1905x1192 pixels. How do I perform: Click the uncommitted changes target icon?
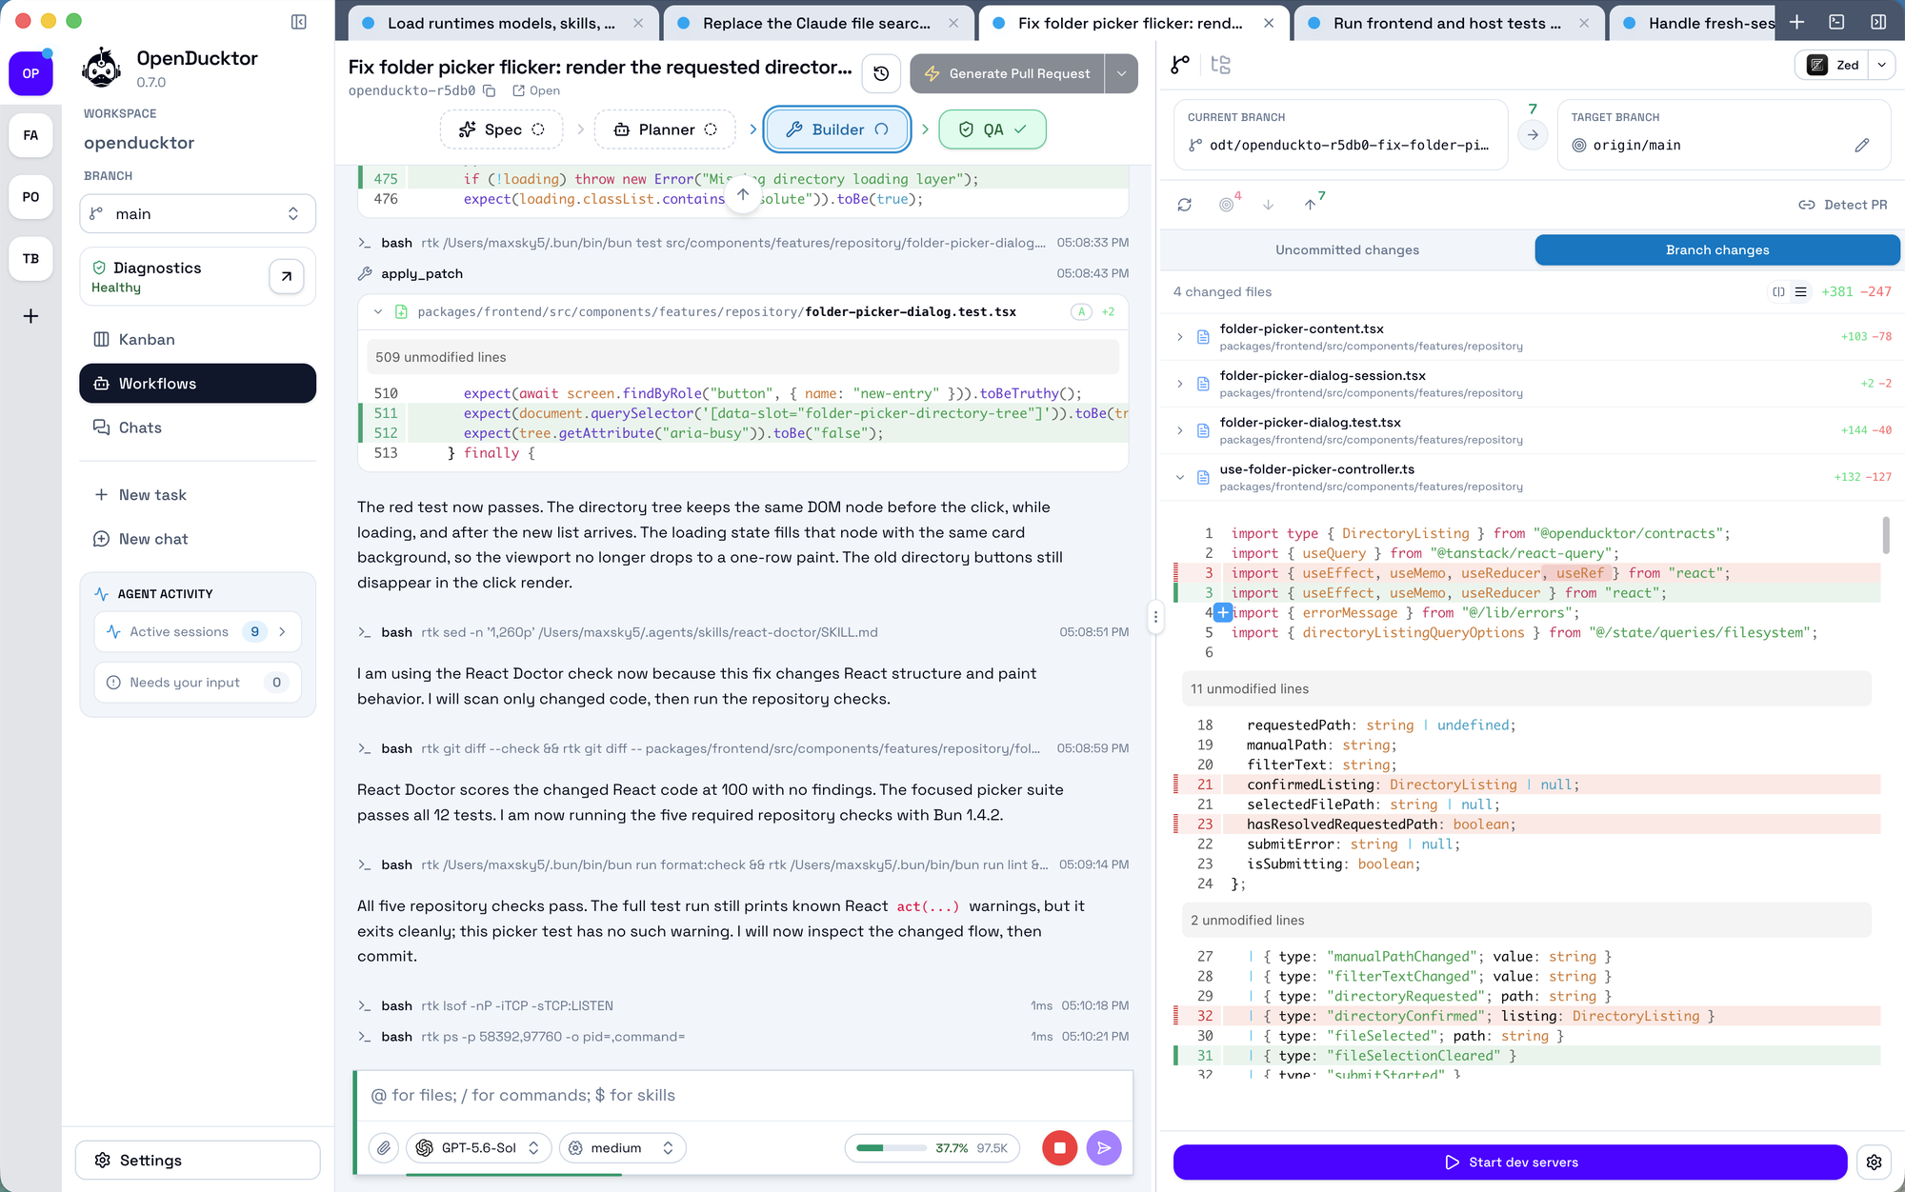[1227, 204]
